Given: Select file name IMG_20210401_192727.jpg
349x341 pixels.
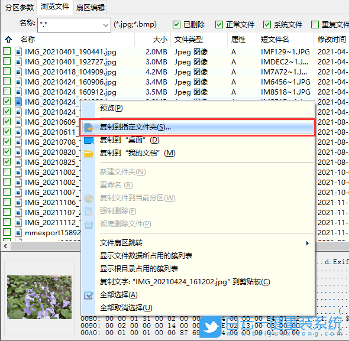Looking at the screenshot, I should pos(70,62).
